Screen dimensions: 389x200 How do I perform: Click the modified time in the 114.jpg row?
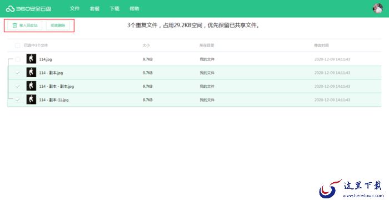point(332,59)
